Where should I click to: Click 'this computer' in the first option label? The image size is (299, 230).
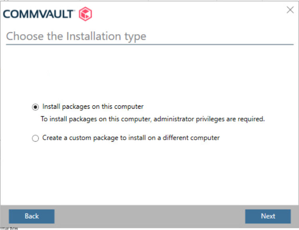point(122,107)
